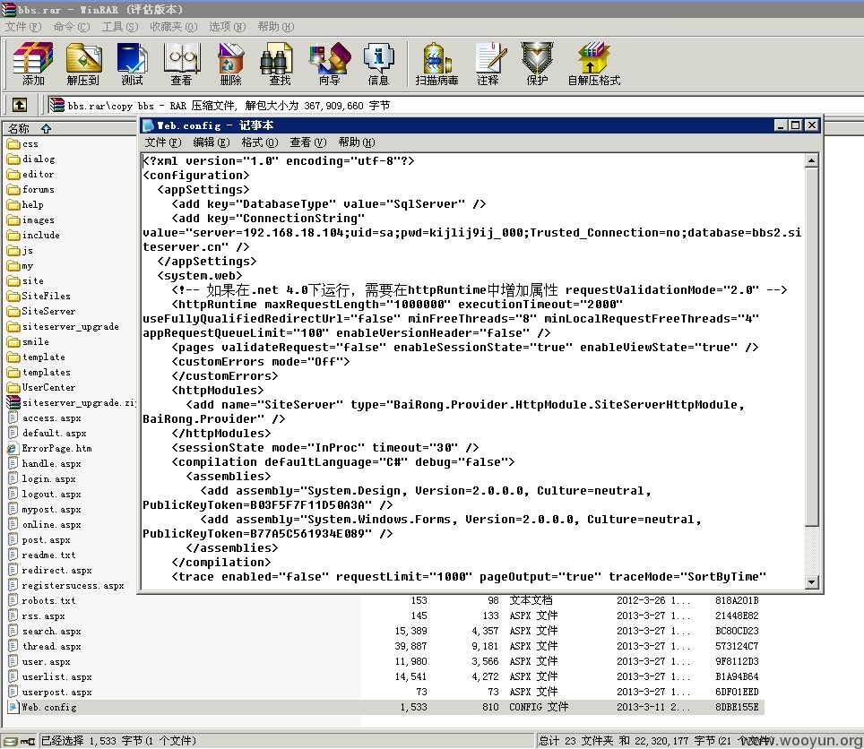Screen dimensions: 864x749
Task: Open Notepad 帮助(H) menu
Action: pyautogui.click(x=357, y=142)
